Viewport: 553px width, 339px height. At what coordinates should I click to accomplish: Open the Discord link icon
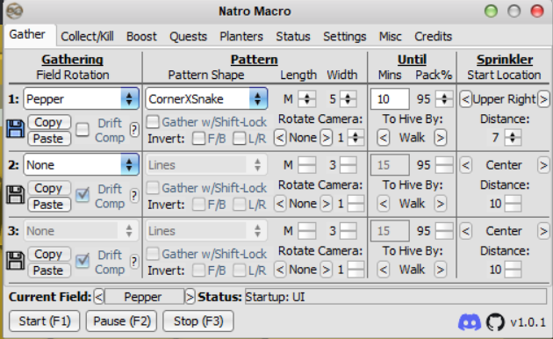point(469,321)
